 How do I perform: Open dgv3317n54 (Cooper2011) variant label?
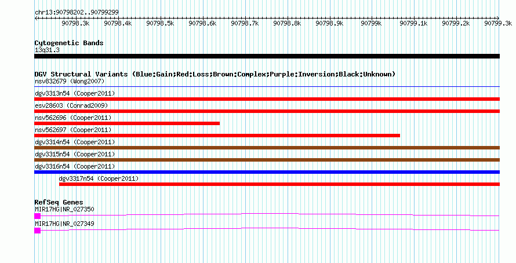[99, 178]
